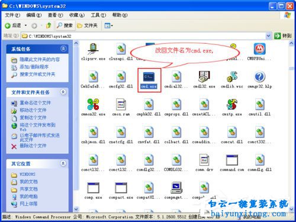The image size is (296, 222).
Task: Click the clipsrv.exe icon
Action: pyautogui.click(x=93, y=49)
